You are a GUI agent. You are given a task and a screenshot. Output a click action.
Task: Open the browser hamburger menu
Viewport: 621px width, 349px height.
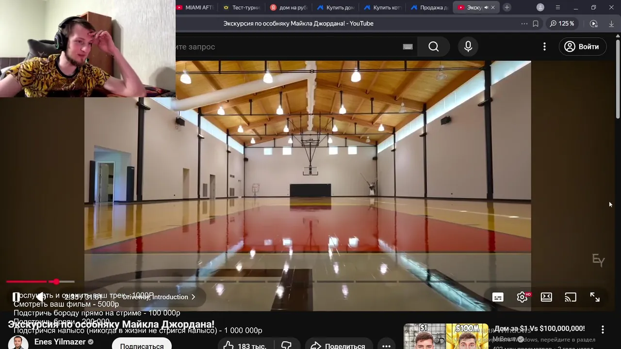point(558,7)
